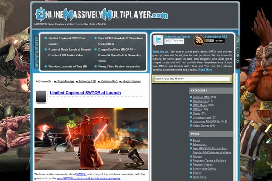Click the RSS readers counter badge
272x181 pixels.
(x=215, y=41)
